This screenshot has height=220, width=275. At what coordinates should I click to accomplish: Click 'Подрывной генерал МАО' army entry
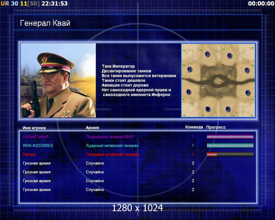tap(110, 137)
